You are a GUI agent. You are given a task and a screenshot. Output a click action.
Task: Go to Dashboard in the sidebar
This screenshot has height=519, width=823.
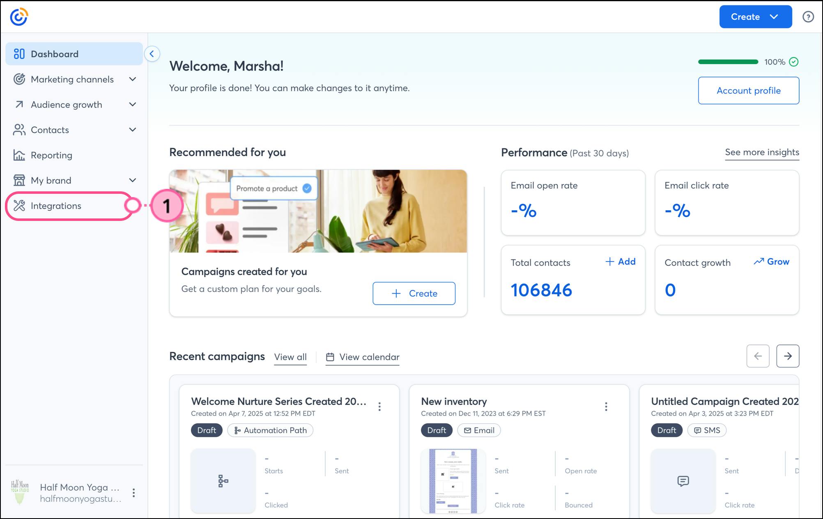pyautogui.click(x=54, y=54)
